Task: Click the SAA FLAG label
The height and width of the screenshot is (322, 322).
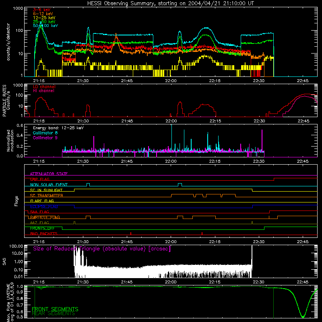Action: click(39, 212)
